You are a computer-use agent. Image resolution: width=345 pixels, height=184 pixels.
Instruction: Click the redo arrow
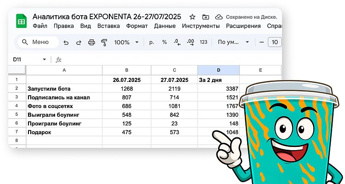[79, 42]
